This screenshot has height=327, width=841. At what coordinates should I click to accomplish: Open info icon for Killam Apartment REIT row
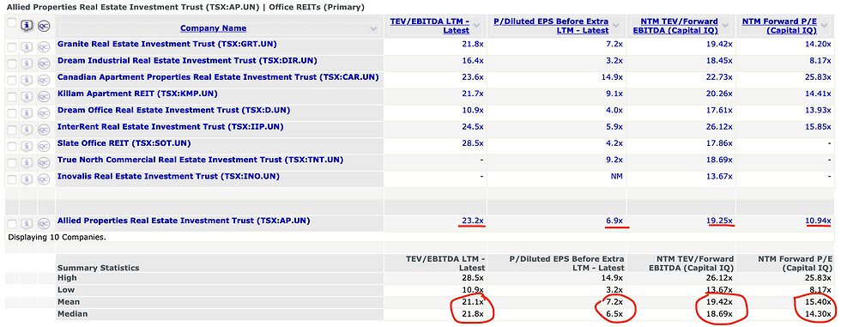pyautogui.click(x=27, y=96)
